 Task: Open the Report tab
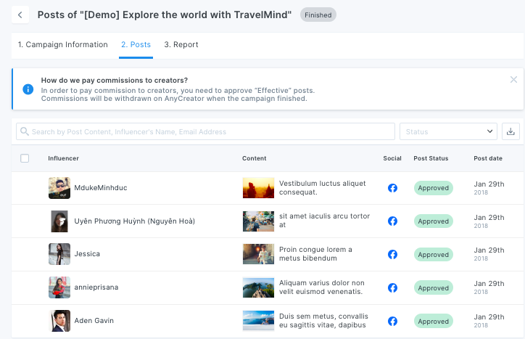pos(181,45)
